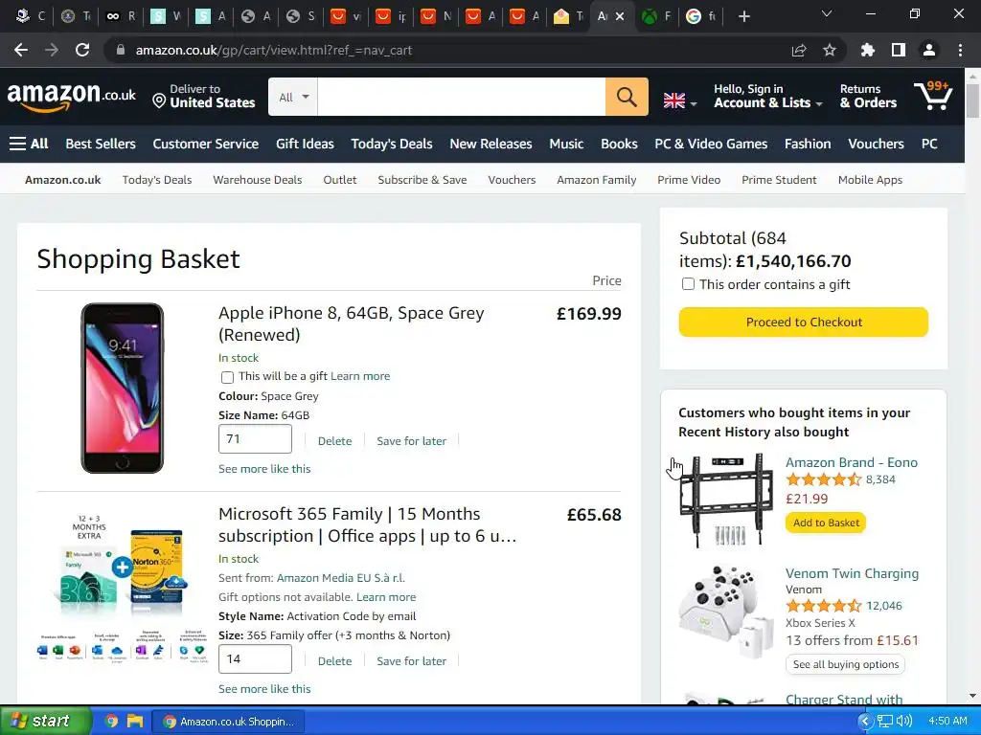
Task: Reload the page with refresh icon
Action: coord(82,50)
